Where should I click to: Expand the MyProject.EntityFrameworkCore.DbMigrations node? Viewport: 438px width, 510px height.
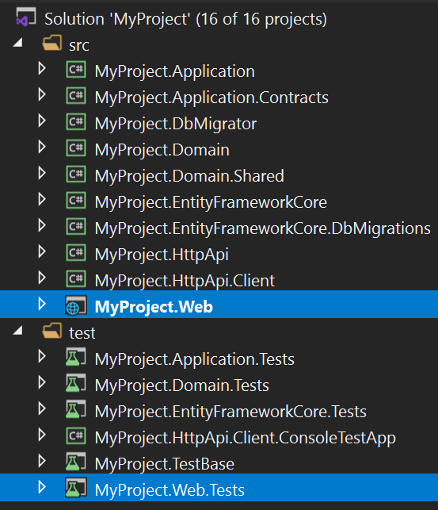pos(42,226)
